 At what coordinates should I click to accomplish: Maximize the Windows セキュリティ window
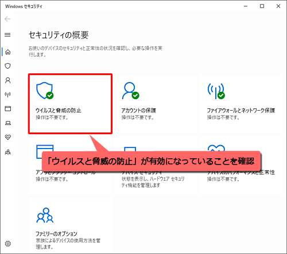coord(262,6)
